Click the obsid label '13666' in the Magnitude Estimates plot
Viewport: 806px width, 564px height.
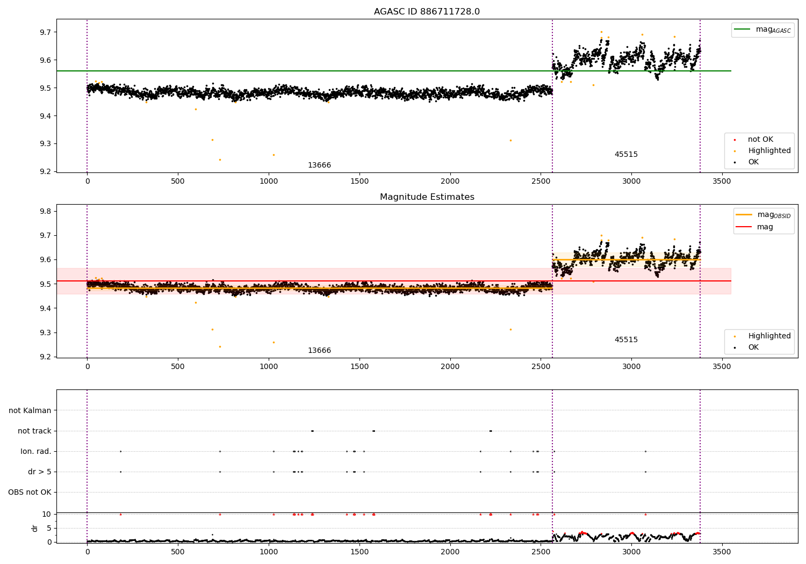click(x=319, y=351)
